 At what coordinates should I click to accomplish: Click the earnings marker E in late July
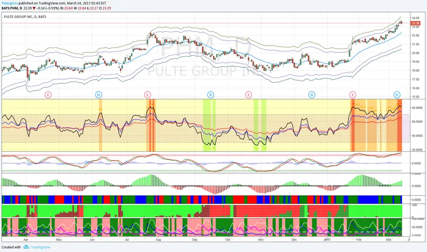[x=148, y=95]
